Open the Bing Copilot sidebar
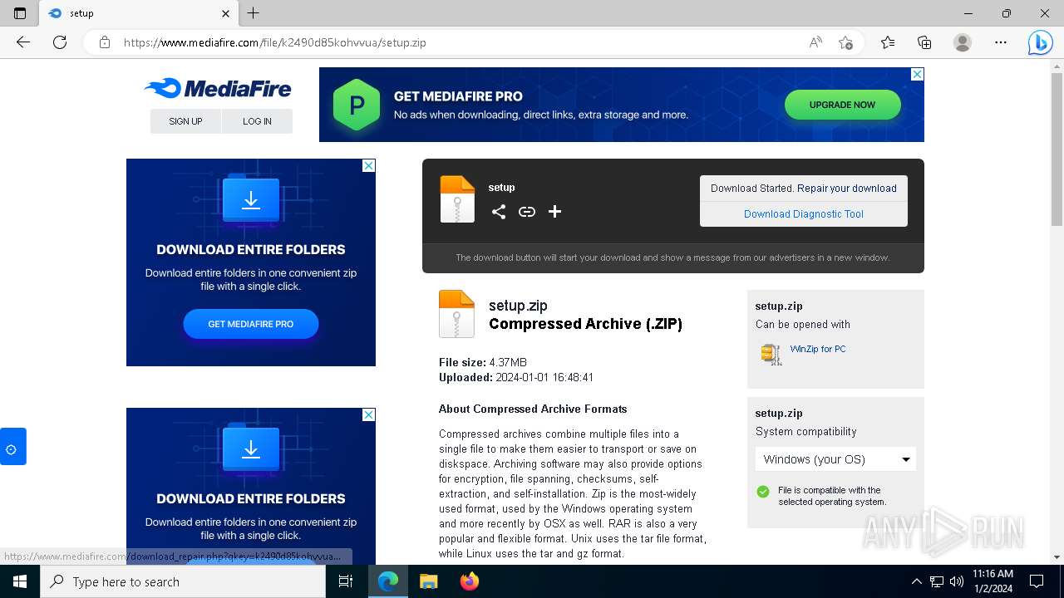Screen dimensions: 1064x598 (1040, 42)
